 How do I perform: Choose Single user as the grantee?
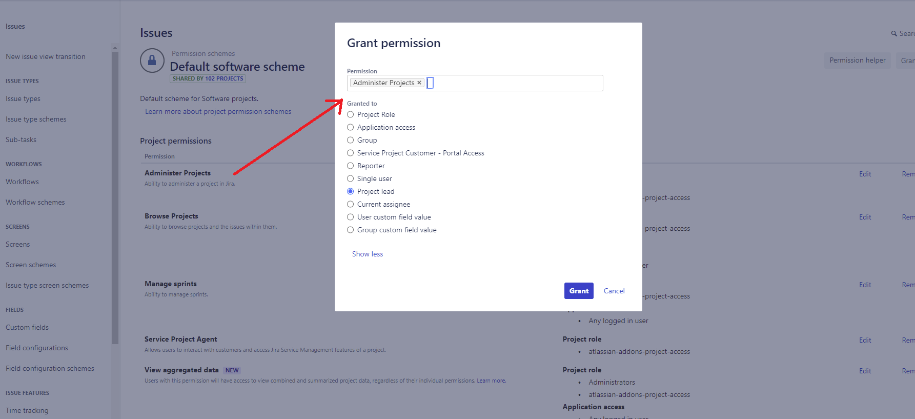[x=350, y=178]
